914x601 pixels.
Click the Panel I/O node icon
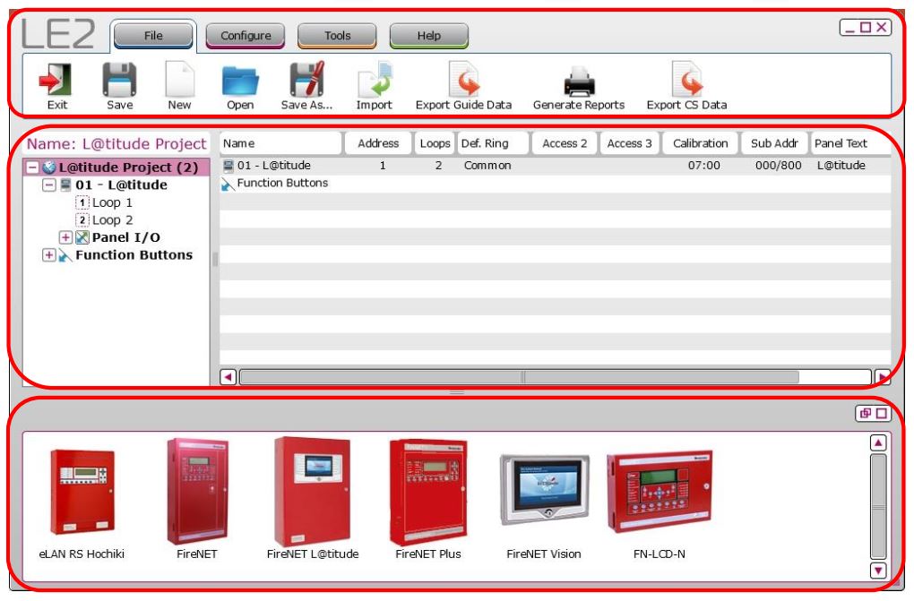click(82, 238)
